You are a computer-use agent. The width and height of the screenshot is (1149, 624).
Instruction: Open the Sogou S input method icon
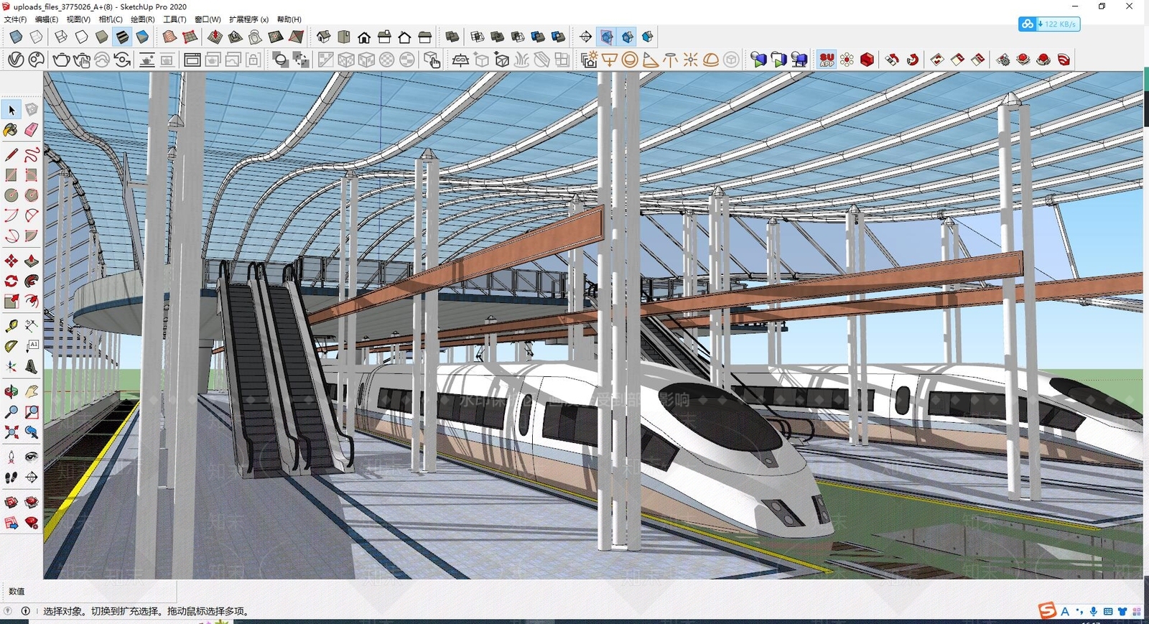(1048, 611)
